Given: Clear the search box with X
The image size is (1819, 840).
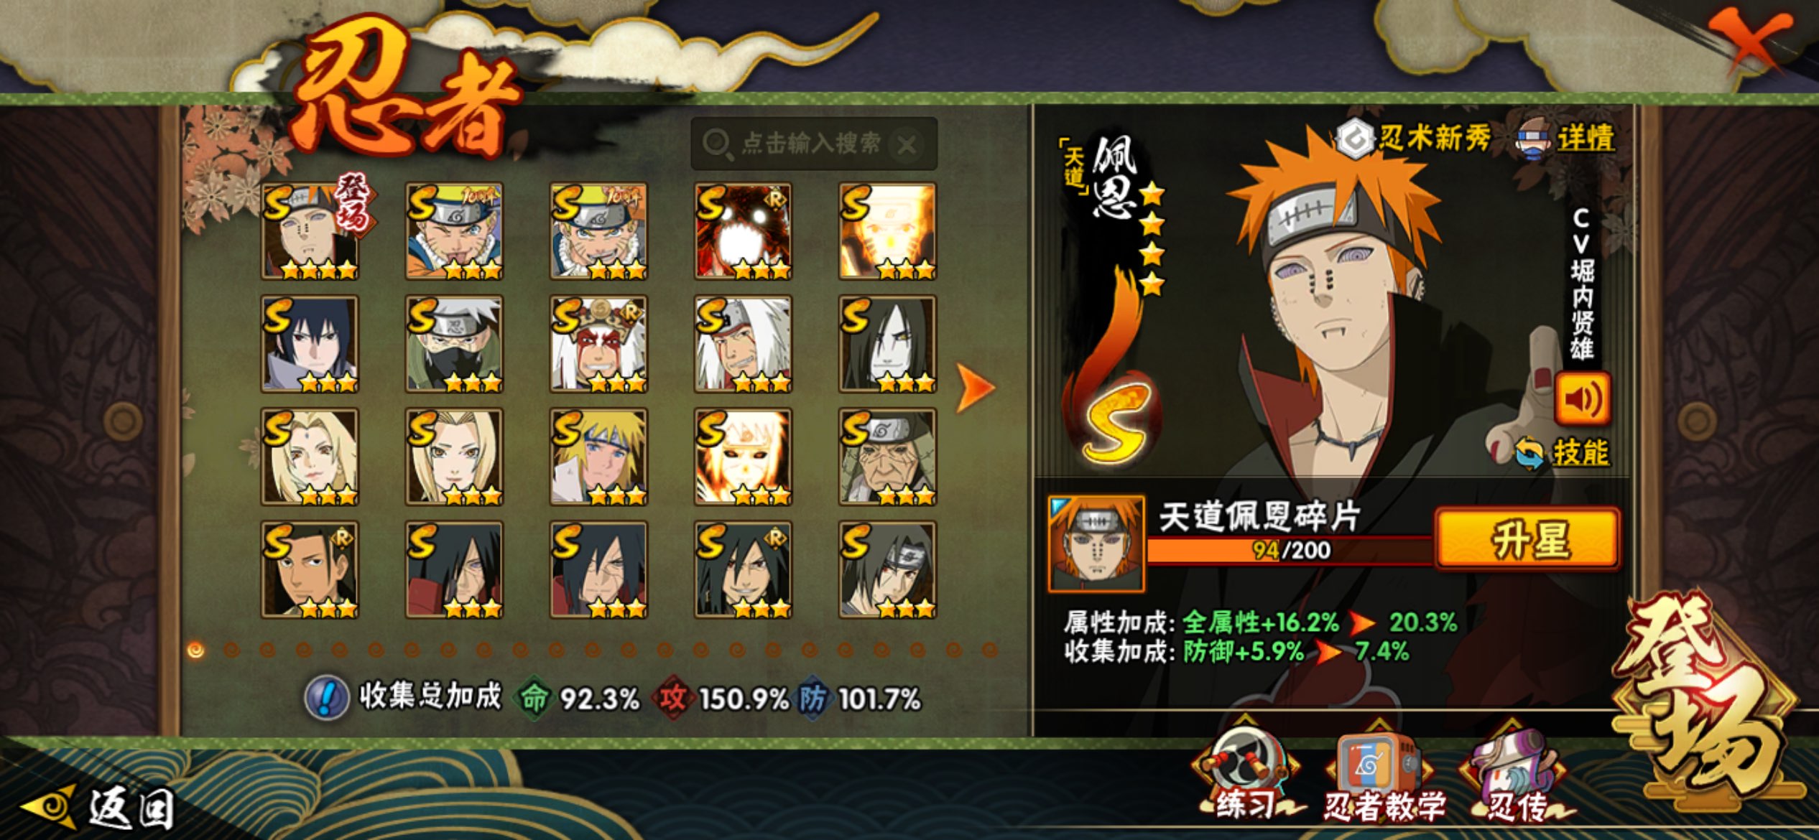Looking at the screenshot, I should pyautogui.click(x=907, y=144).
